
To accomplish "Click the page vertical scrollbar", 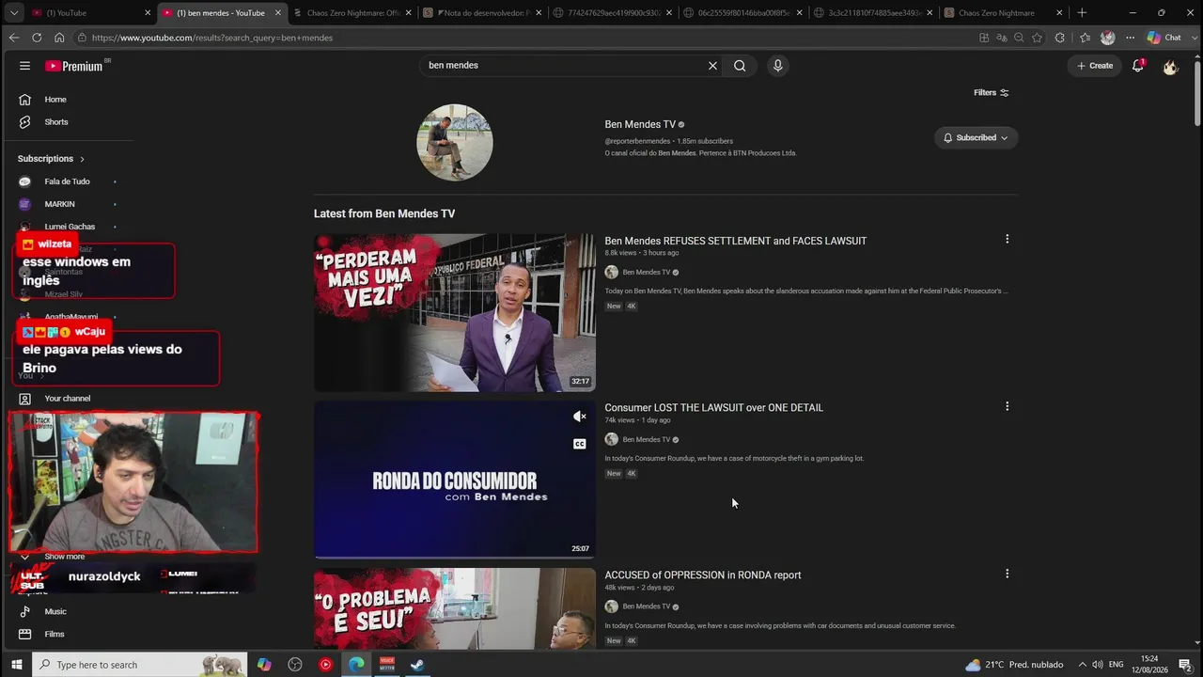I will pos(1196,92).
